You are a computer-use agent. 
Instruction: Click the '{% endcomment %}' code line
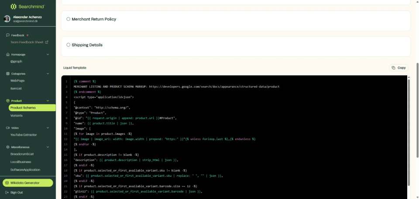[x=87, y=92]
